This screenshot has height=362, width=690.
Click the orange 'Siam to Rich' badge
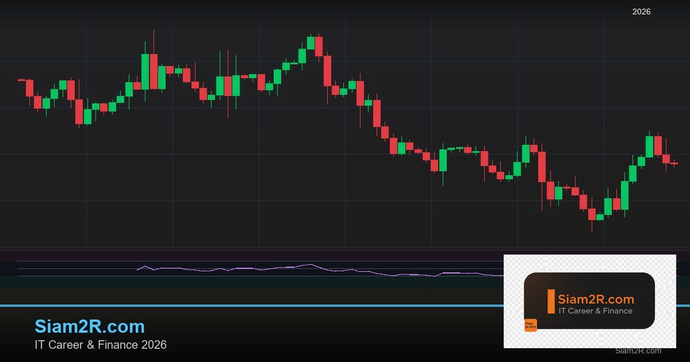[x=531, y=325]
